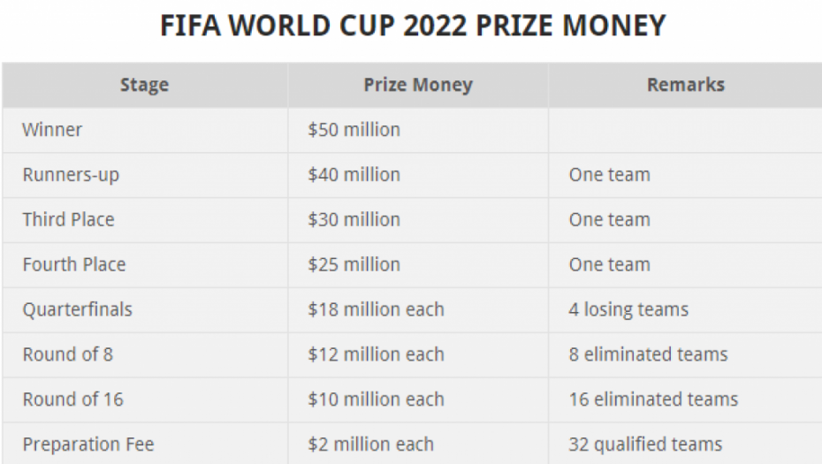Screen dimensions: 822x464
Task: Click the 4 losing teams remark
Action: pos(628,310)
